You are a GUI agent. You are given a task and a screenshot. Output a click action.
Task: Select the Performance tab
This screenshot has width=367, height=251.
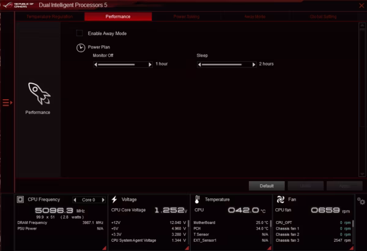point(118,17)
